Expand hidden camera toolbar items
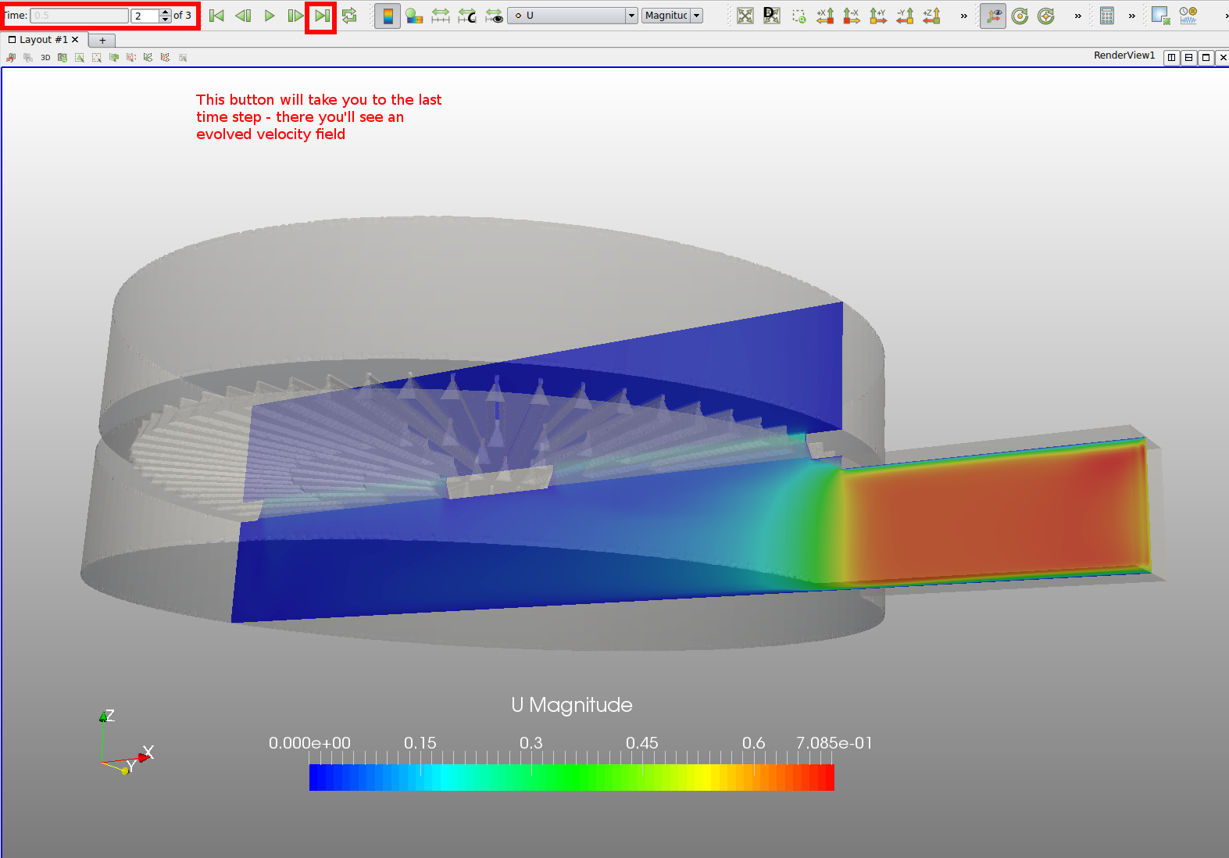Image resolution: width=1229 pixels, height=858 pixels. [963, 16]
